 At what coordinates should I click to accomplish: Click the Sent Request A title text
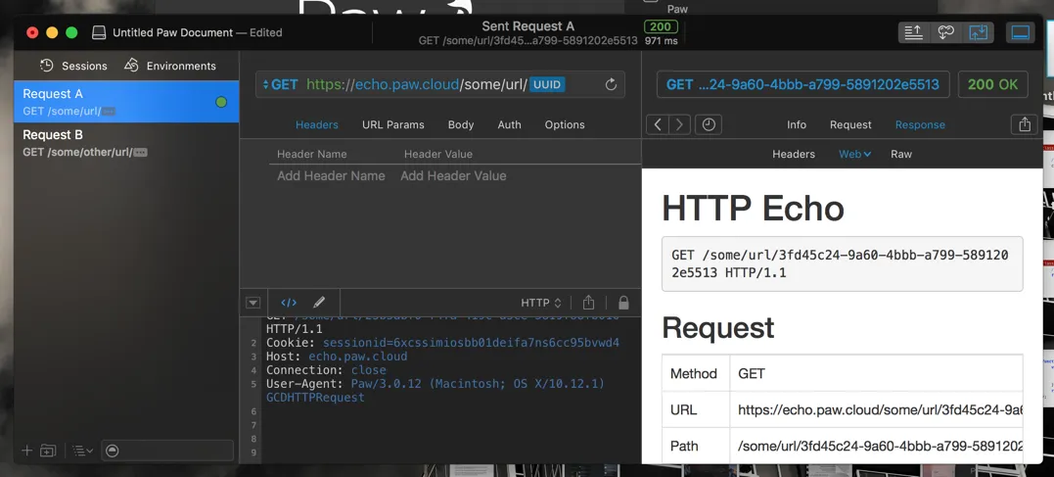[527, 26]
